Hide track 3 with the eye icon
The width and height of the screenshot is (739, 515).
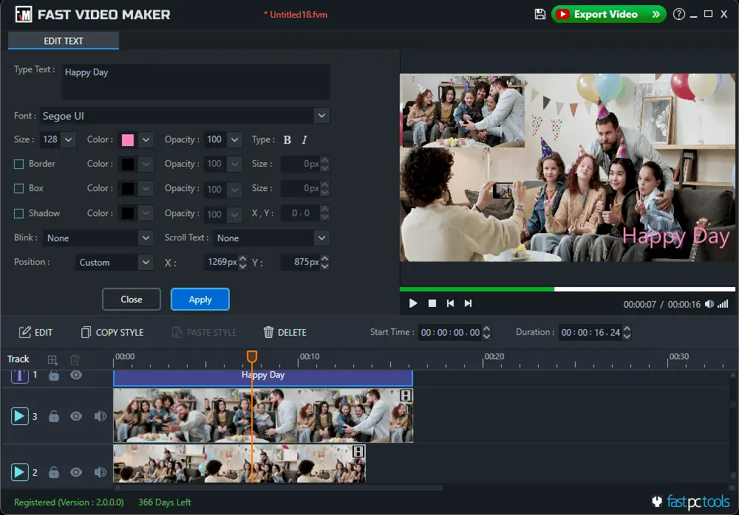76,416
